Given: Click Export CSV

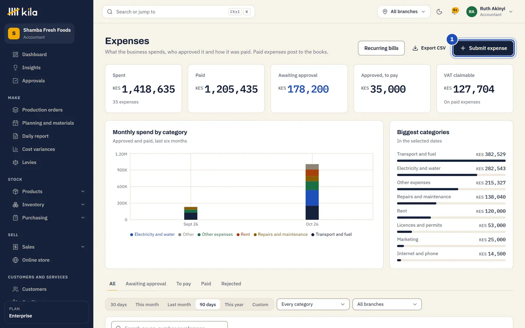Looking at the screenshot, I should click(x=429, y=48).
